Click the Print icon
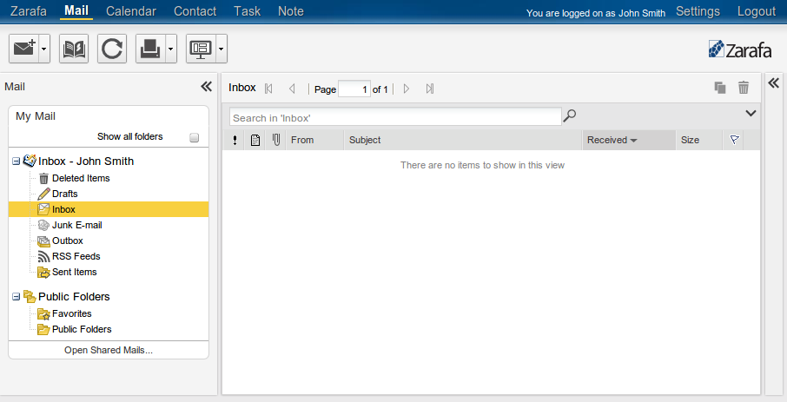 [150, 49]
